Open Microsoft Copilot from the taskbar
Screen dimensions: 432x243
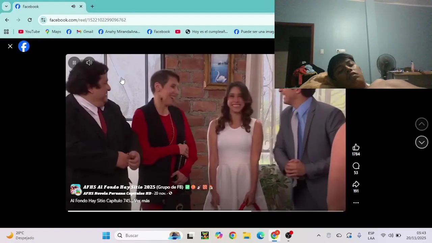219,235
